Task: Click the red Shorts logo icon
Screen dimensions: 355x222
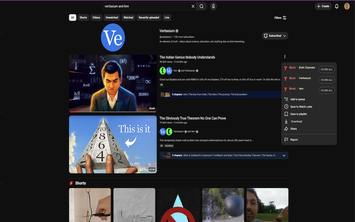Action: (71, 183)
